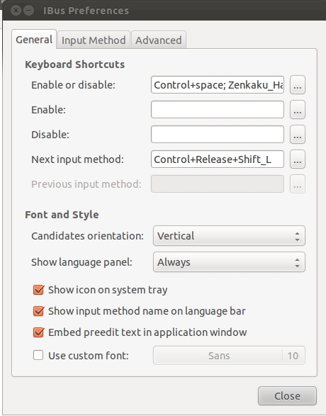Click ellipsis button for Next input method

coord(298,159)
